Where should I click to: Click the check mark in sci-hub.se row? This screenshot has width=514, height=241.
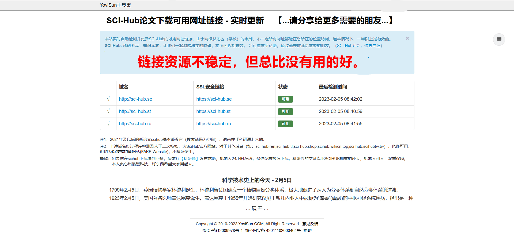pyautogui.click(x=108, y=99)
